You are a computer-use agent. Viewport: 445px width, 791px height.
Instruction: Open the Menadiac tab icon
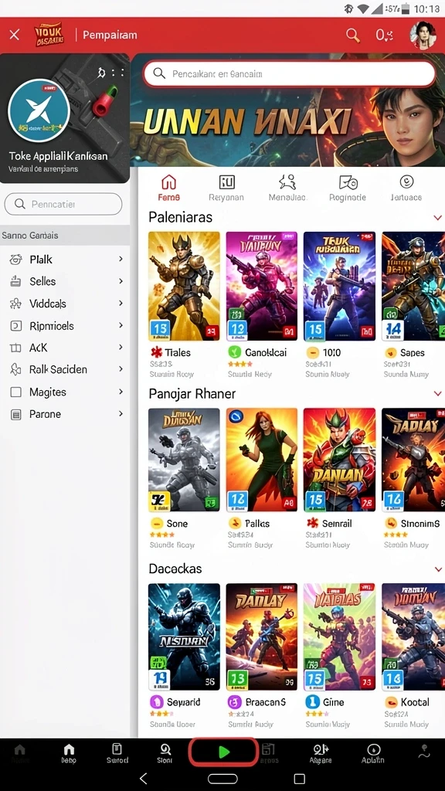[x=287, y=182]
